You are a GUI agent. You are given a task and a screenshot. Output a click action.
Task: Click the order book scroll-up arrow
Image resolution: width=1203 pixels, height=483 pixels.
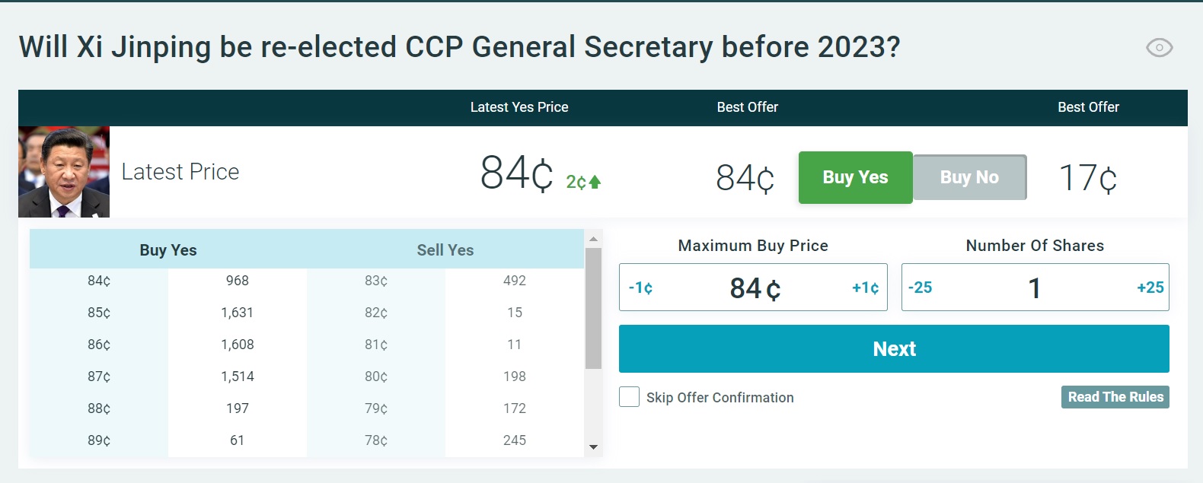(x=593, y=239)
